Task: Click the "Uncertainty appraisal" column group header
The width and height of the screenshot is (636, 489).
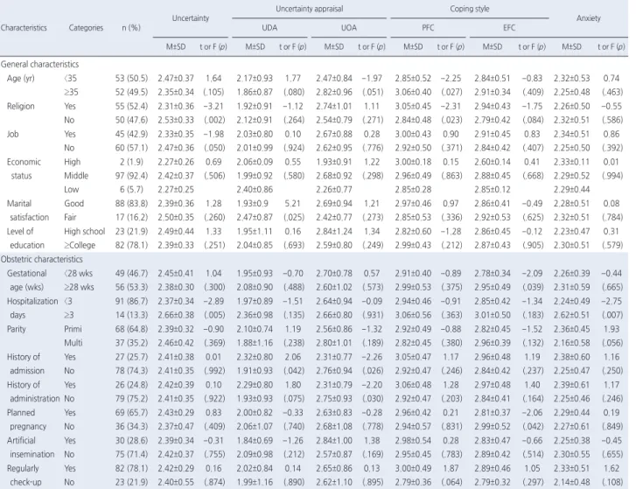Action: tap(309, 9)
